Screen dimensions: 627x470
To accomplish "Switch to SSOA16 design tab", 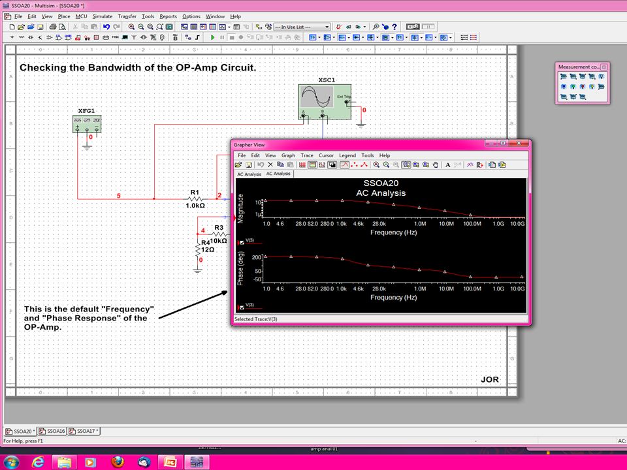I will tap(52, 431).
